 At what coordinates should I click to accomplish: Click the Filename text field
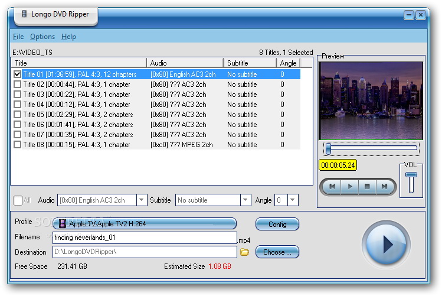(x=145, y=238)
